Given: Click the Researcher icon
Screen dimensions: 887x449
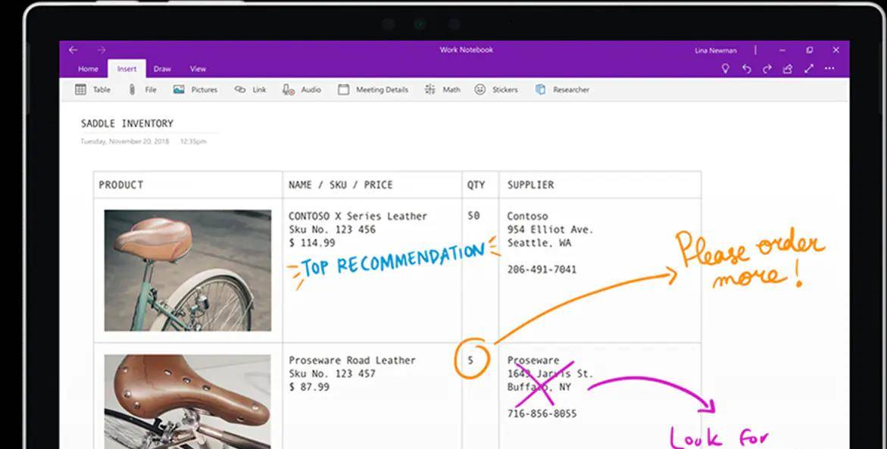Looking at the screenshot, I should 540,89.
